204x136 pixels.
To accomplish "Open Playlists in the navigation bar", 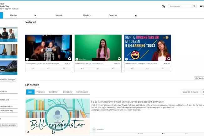I will point(87,15).
